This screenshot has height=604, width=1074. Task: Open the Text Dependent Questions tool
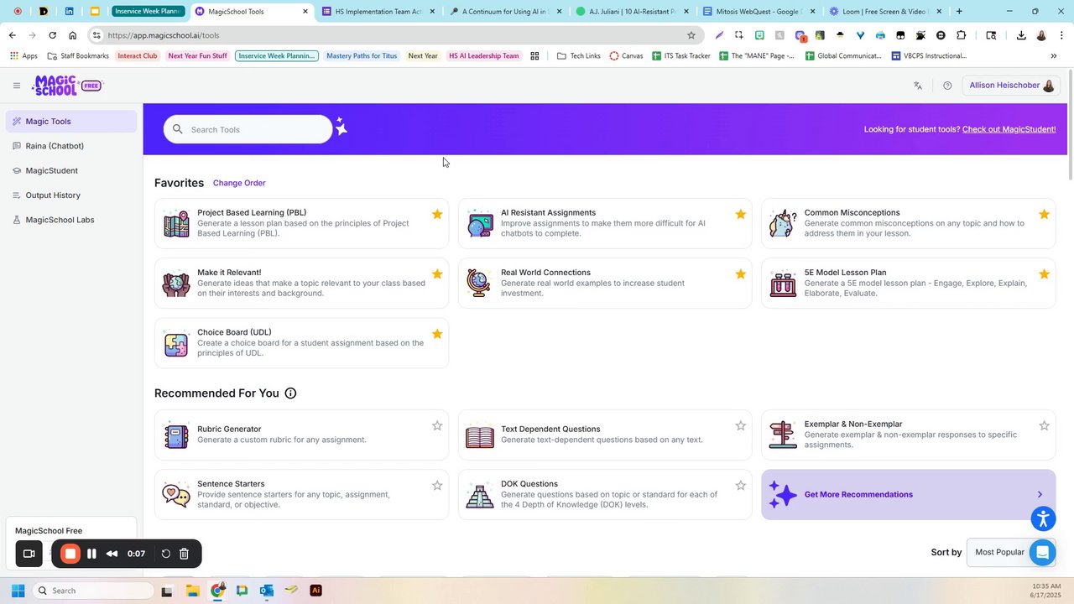coord(605,435)
